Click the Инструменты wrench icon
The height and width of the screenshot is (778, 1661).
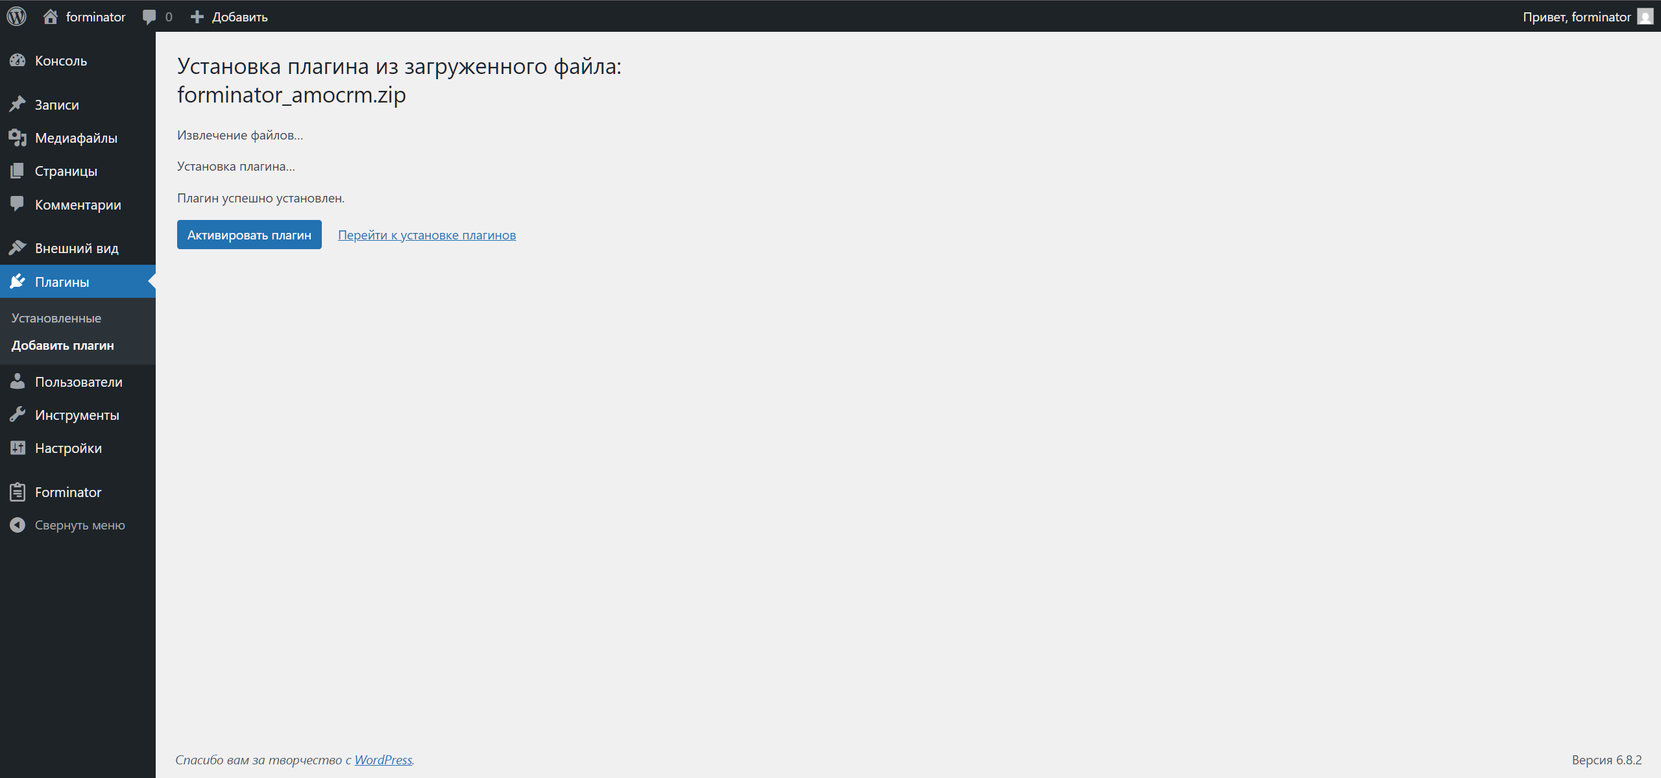point(18,415)
